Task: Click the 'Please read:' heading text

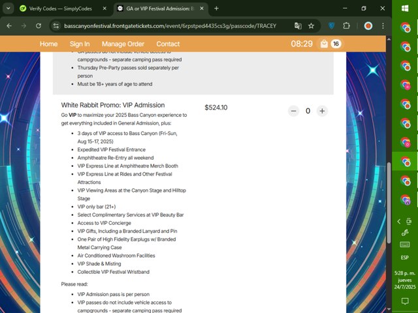Action: [x=74, y=284]
